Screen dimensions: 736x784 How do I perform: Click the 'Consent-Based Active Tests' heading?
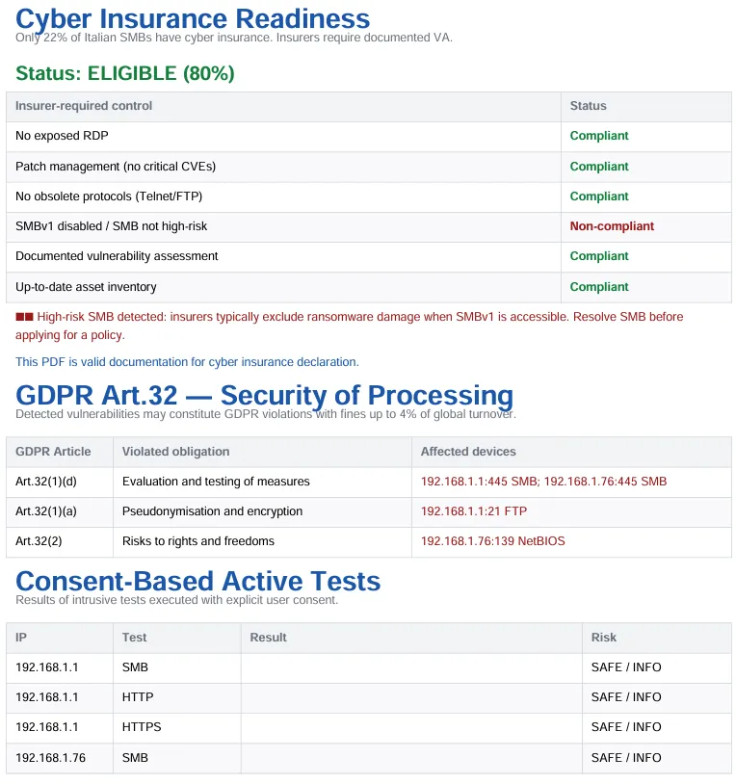click(x=198, y=582)
